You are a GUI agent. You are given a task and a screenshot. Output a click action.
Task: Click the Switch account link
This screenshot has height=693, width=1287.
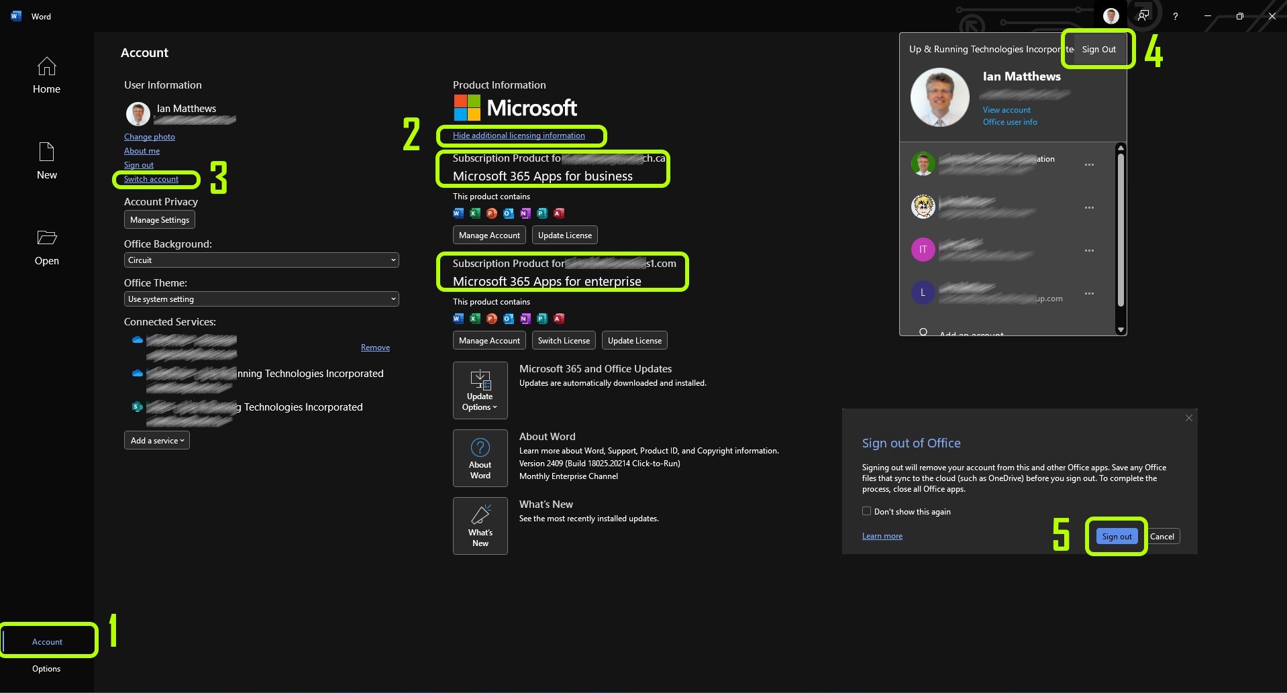[x=151, y=179]
